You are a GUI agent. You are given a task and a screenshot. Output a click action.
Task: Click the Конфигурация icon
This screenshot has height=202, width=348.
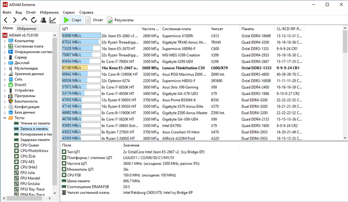click(11, 107)
